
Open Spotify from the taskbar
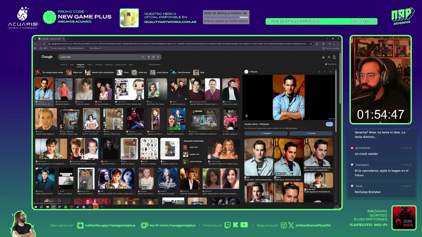[66, 207]
